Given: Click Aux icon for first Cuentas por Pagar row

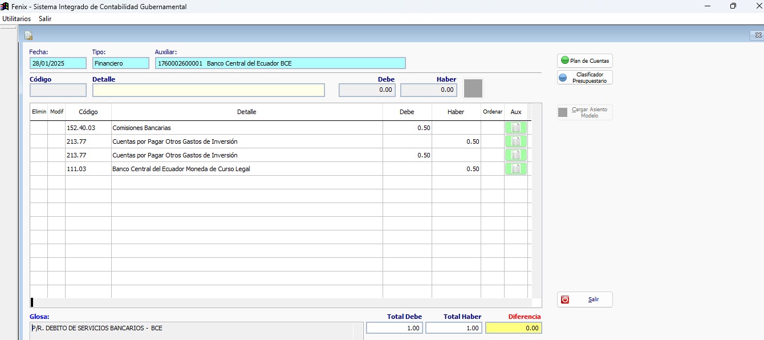Looking at the screenshot, I should (515, 141).
